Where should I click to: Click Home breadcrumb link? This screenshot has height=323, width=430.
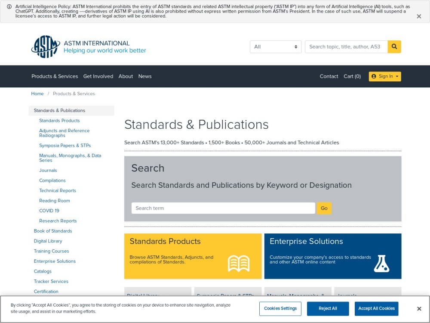click(x=37, y=93)
